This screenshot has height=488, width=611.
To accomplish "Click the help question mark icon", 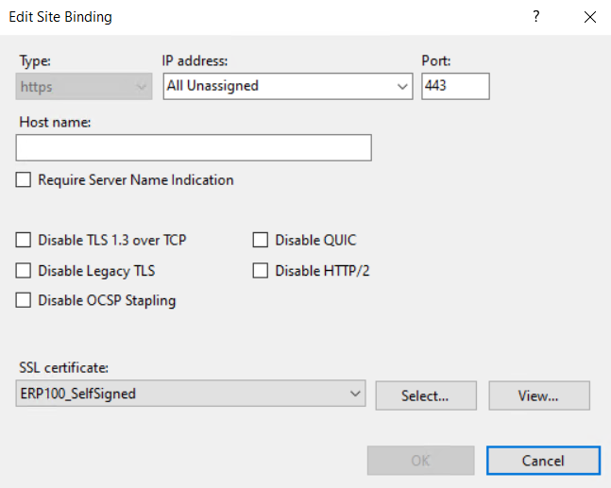I will click(x=536, y=17).
